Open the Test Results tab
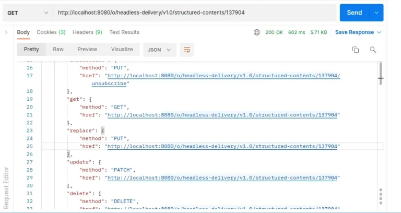This screenshot has width=401, height=213. 124,32
